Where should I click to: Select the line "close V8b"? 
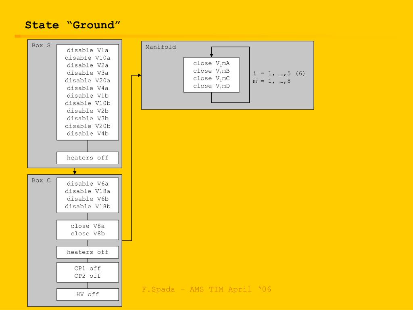pyautogui.click(x=88, y=234)
